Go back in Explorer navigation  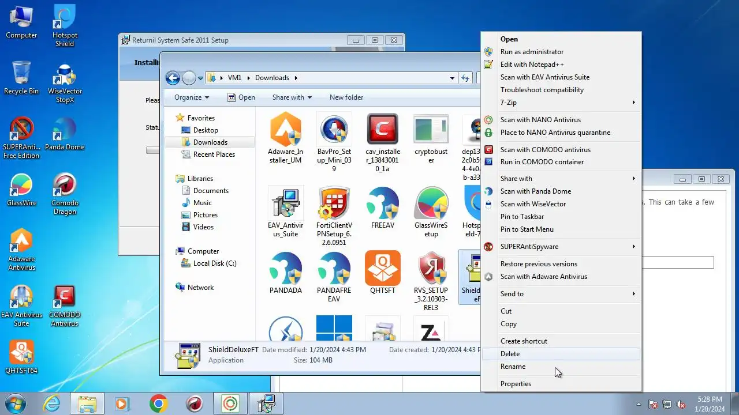[173, 78]
